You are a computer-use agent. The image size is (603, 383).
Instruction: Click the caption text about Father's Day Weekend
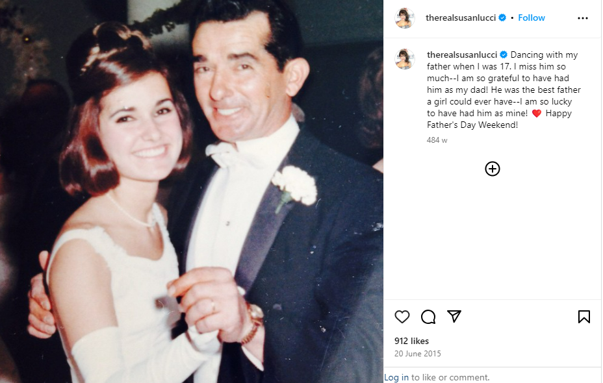[504, 90]
